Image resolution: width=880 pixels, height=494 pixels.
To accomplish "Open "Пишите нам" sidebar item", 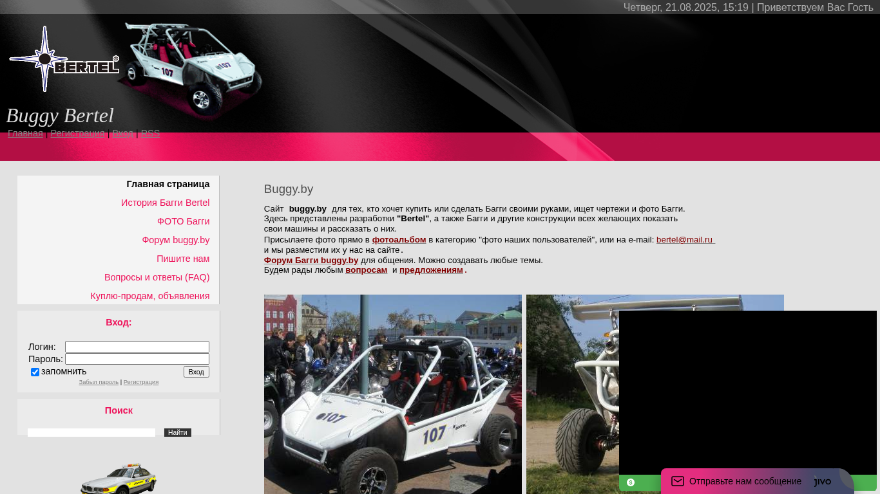I will point(183,259).
